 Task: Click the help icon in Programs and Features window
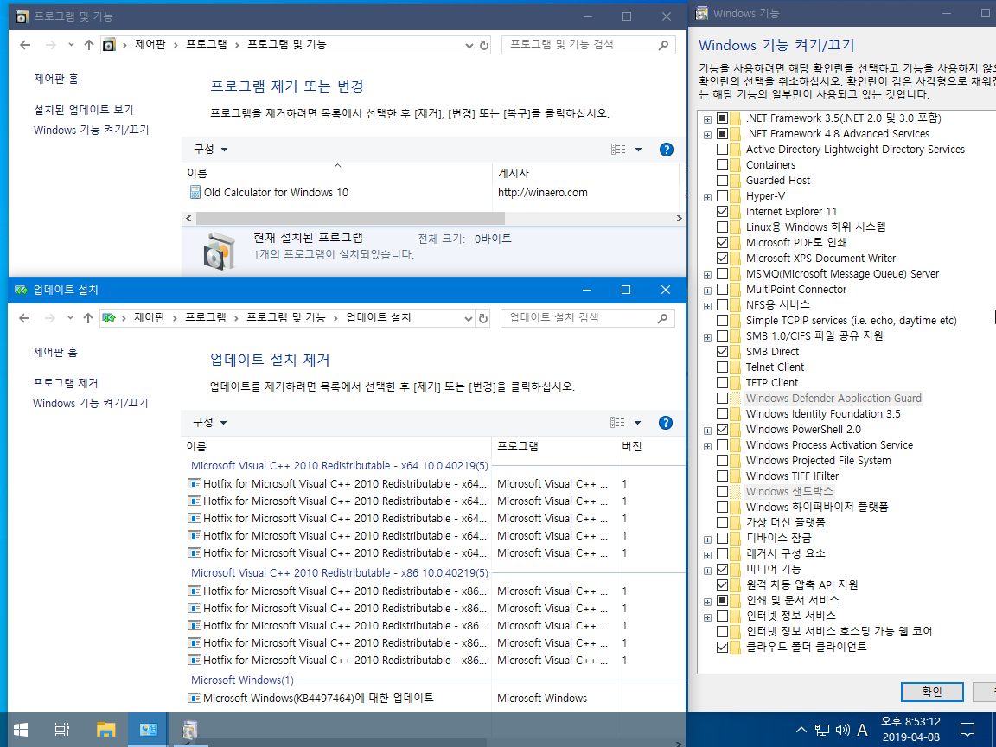pyautogui.click(x=666, y=150)
